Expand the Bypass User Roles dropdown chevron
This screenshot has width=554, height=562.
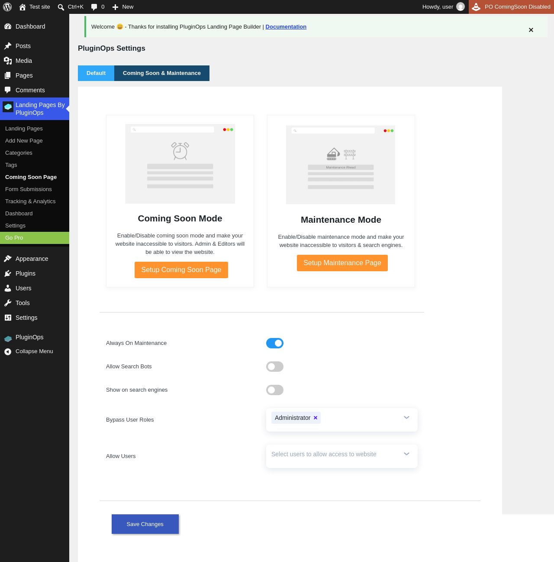tap(406, 418)
